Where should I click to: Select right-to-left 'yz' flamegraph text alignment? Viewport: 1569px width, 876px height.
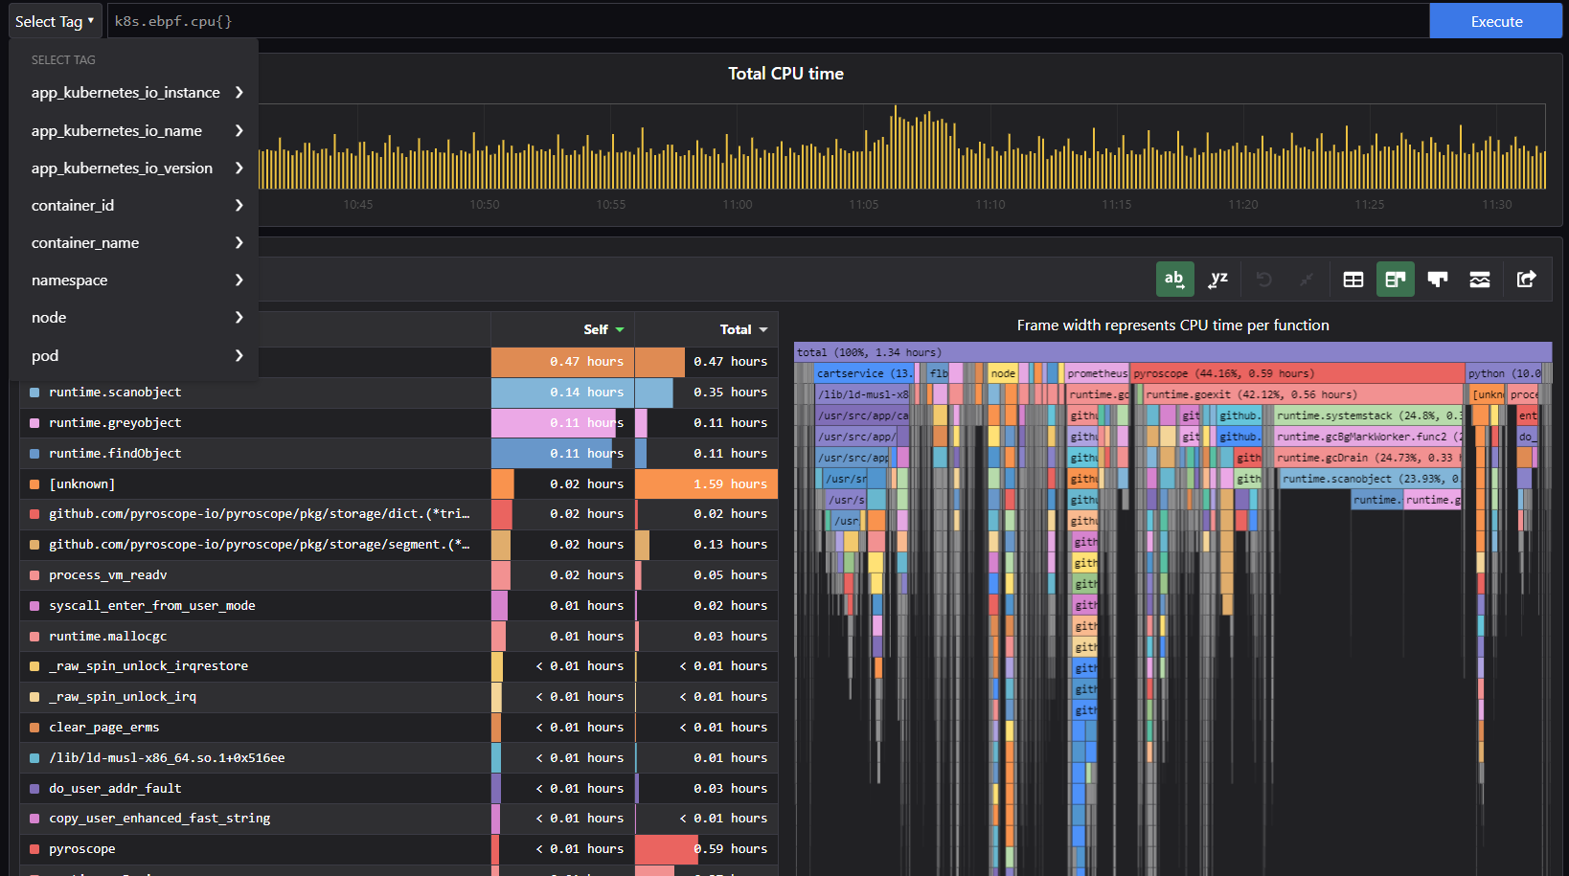(1218, 280)
